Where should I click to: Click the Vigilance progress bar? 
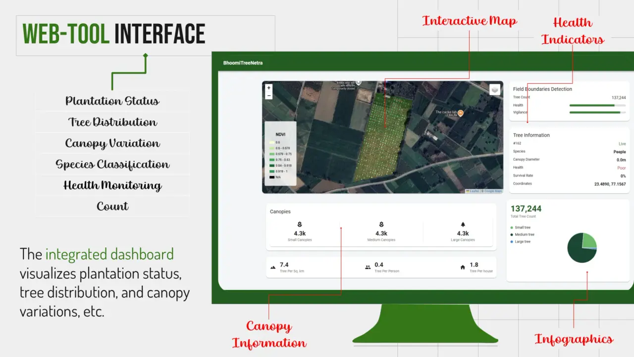597,113
